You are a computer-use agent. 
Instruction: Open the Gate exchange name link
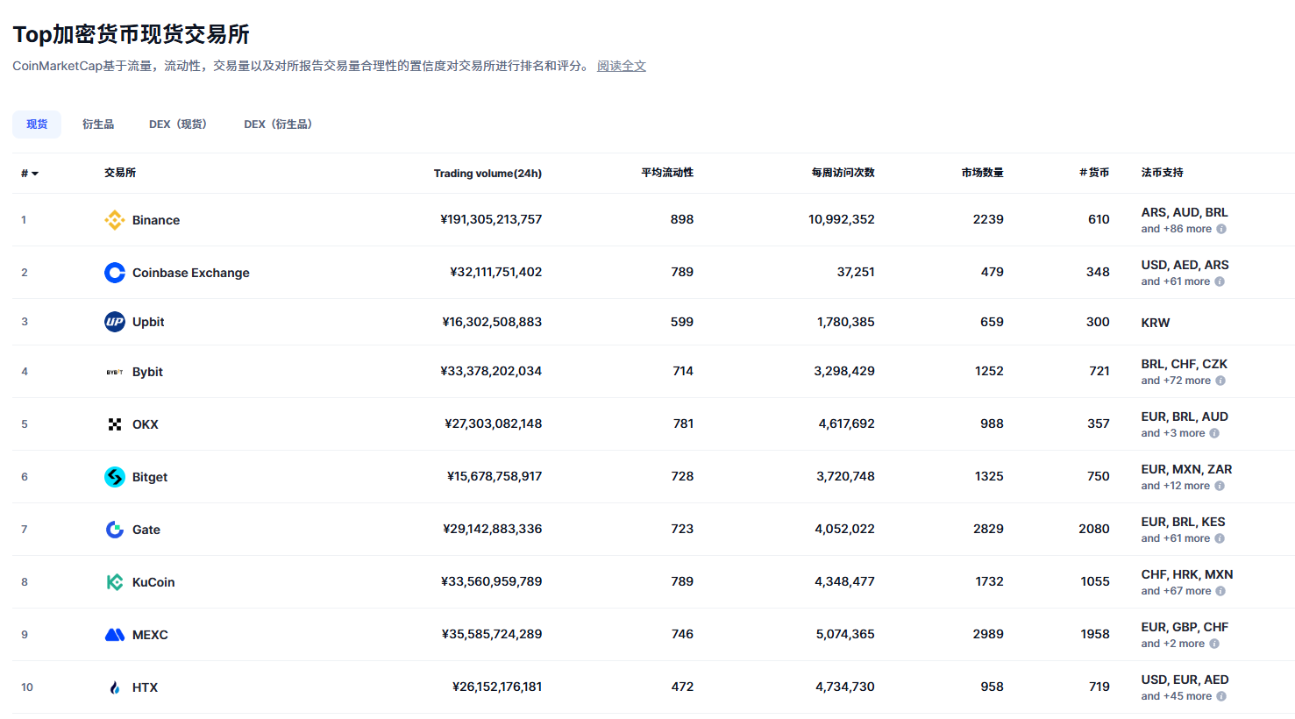tap(146, 530)
